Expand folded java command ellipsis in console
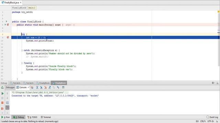The height and width of the screenshot is (123, 220). point(67,93)
